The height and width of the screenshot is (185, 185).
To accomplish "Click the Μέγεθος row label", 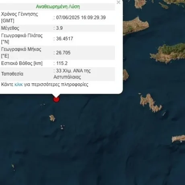I will coord(10,28).
